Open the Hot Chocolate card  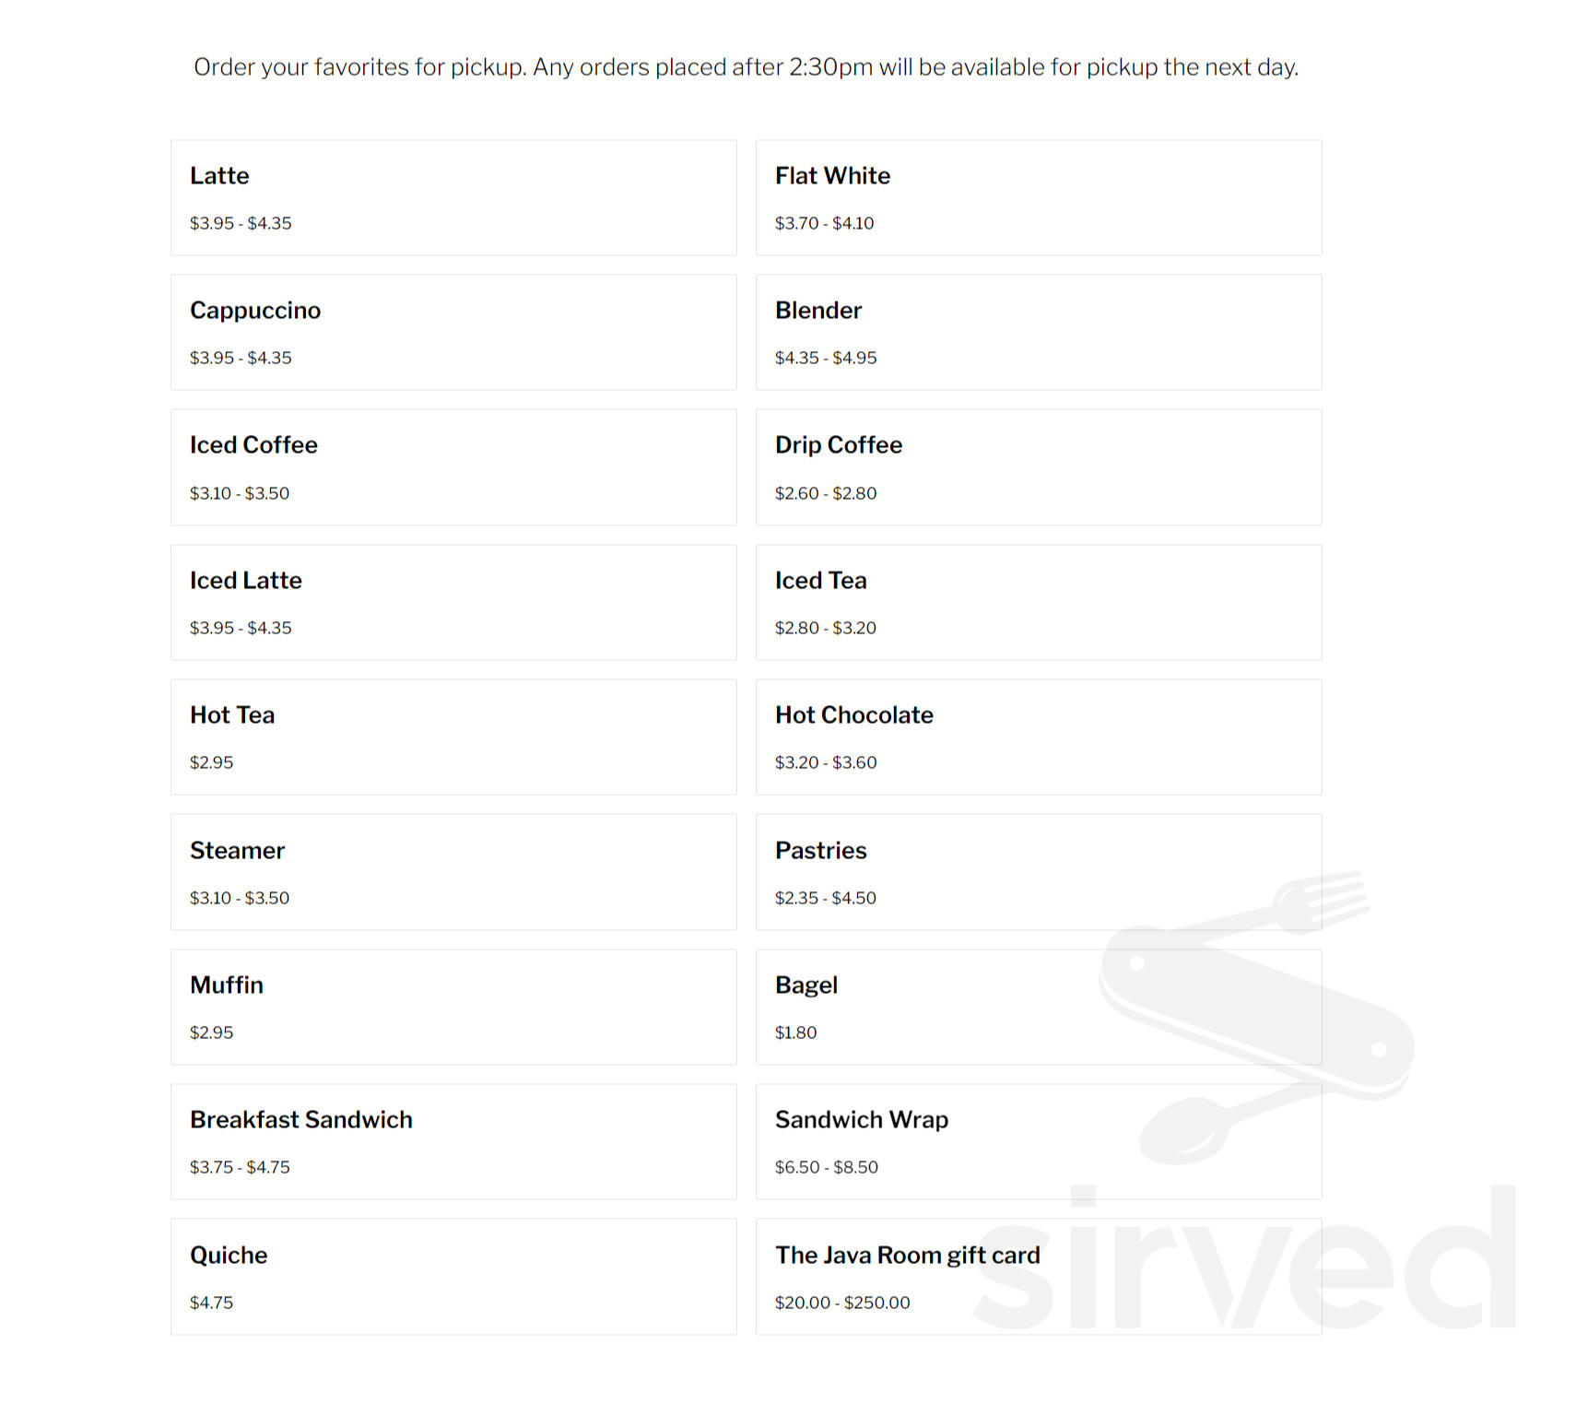pos(1039,737)
